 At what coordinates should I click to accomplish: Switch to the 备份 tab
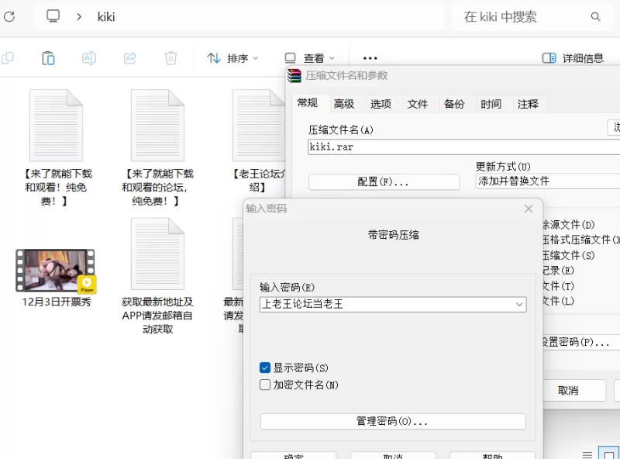coord(454,104)
